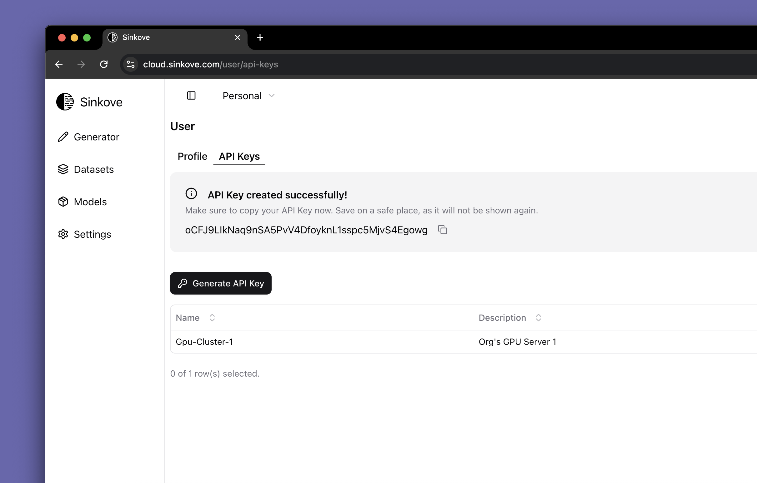The height and width of the screenshot is (483, 757).
Task: Select the Generator tool in the sidebar
Action: pyautogui.click(x=97, y=137)
